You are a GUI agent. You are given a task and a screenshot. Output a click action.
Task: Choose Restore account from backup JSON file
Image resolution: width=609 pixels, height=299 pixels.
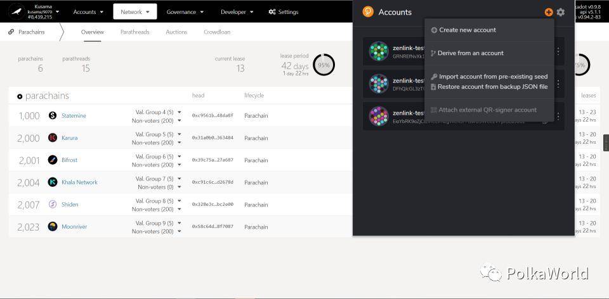pyautogui.click(x=489, y=87)
